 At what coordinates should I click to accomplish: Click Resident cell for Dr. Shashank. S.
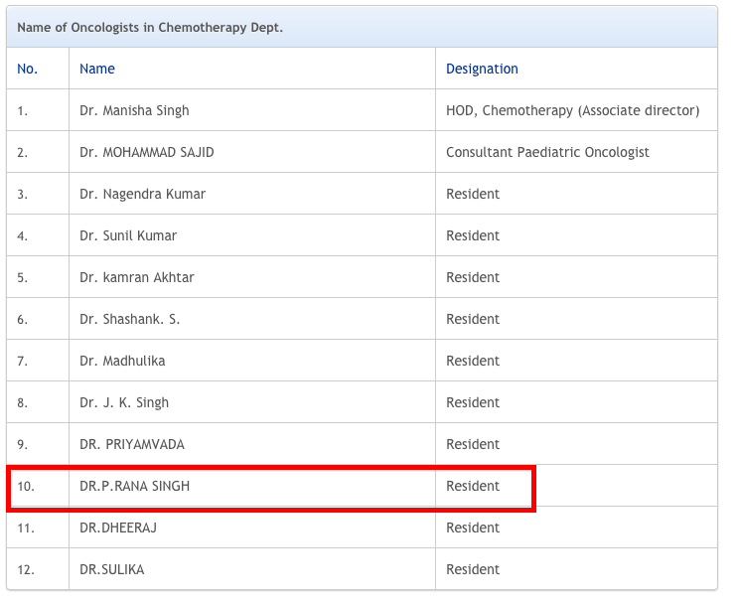coord(473,319)
